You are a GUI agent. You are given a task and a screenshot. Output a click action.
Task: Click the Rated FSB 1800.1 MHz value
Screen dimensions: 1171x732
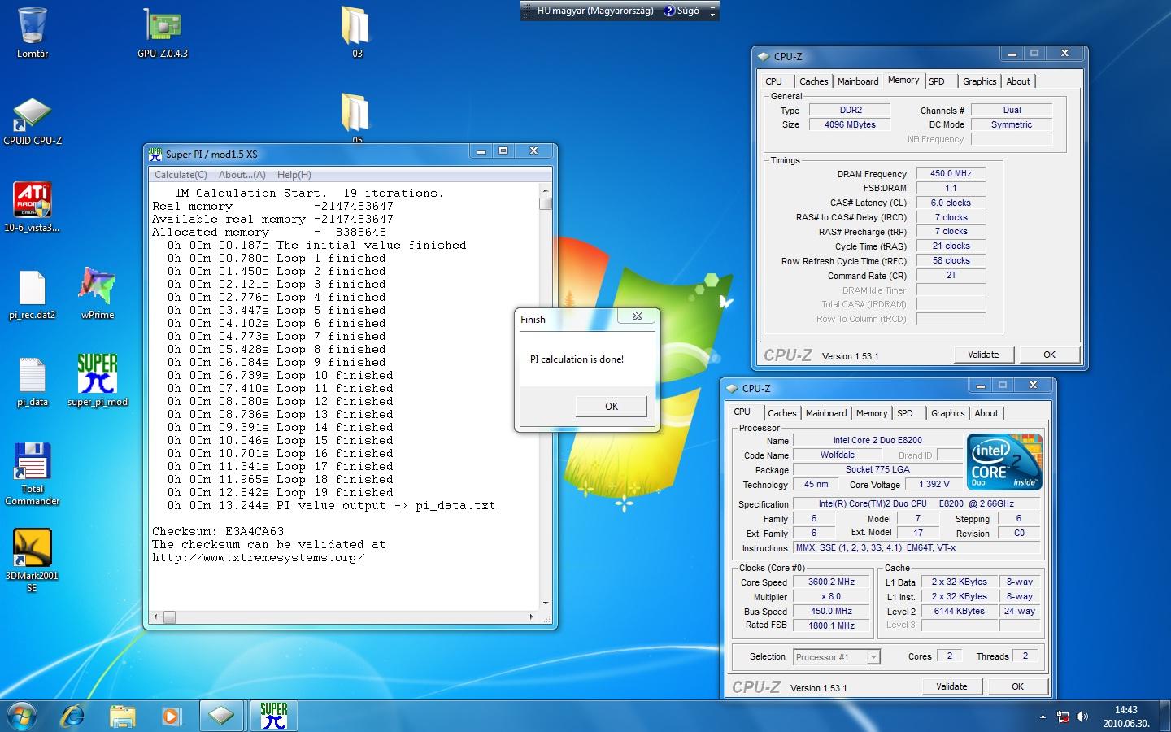tap(831, 625)
